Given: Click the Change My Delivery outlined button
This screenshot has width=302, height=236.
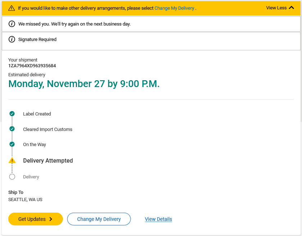Looking at the screenshot, I should point(99,219).
